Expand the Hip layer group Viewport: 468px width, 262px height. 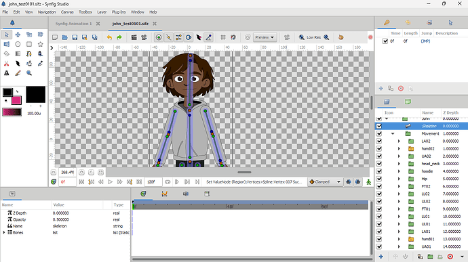tap(399, 179)
